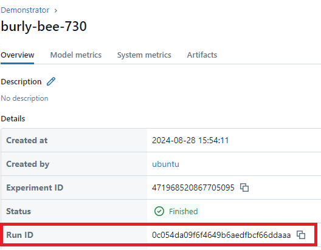Select the Overview tab

tap(18, 55)
